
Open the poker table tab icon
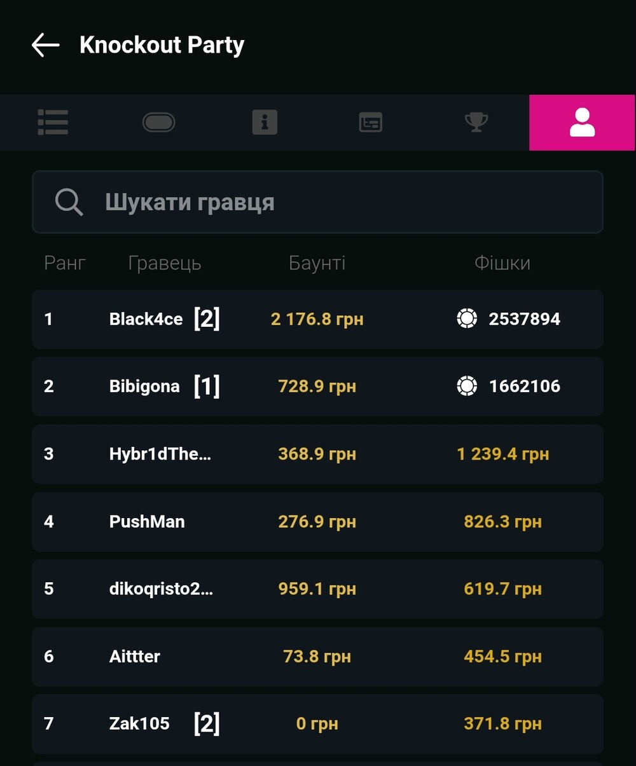click(x=158, y=122)
